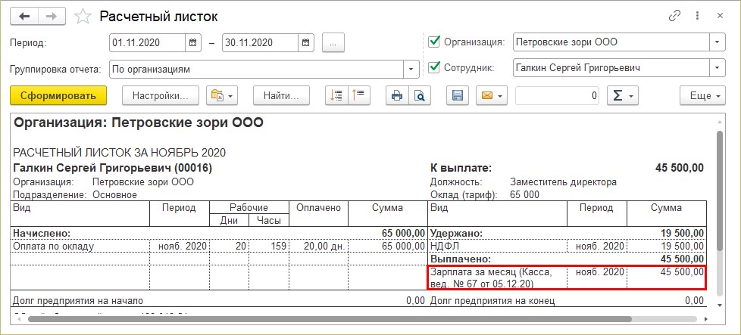Open Настройки... report settings
741x335 pixels.
click(x=160, y=95)
